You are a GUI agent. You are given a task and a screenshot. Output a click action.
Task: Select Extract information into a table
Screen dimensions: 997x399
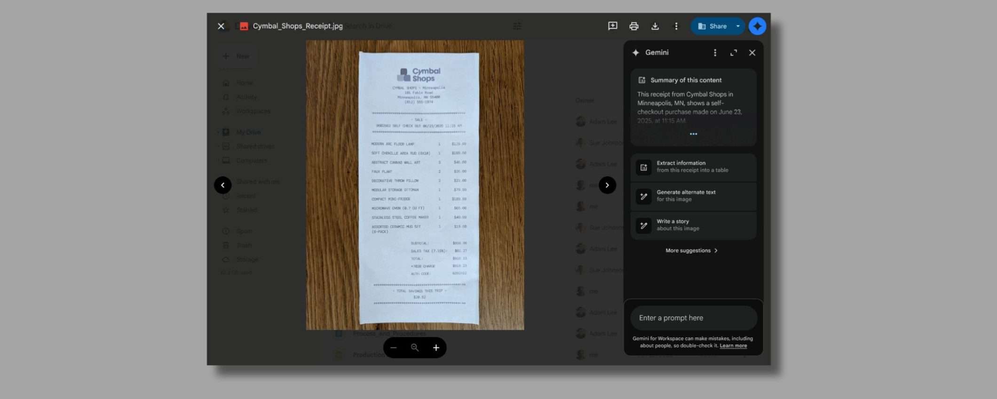pyautogui.click(x=693, y=167)
